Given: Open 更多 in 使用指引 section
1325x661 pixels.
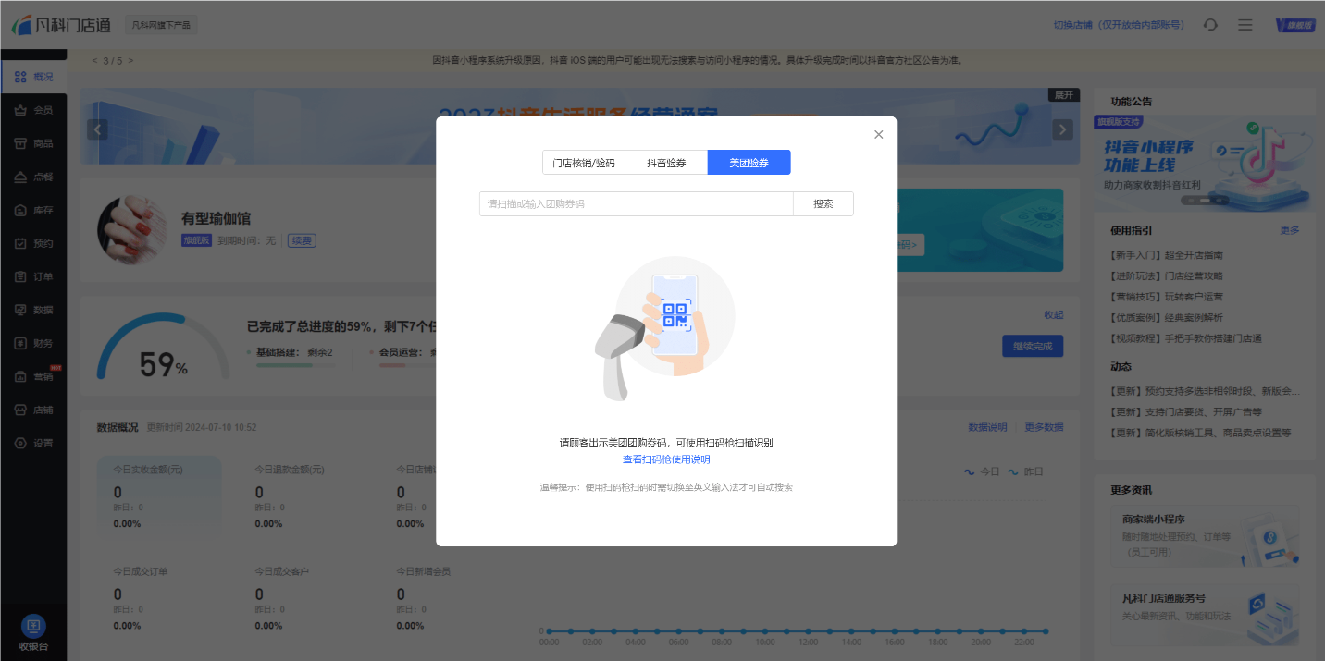Looking at the screenshot, I should tap(1290, 230).
